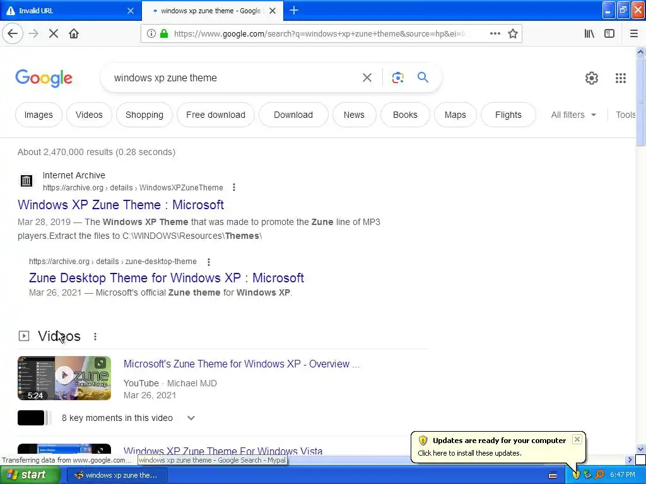Expand the All filters dropdown
This screenshot has height=484, width=646.
coord(573,115)
